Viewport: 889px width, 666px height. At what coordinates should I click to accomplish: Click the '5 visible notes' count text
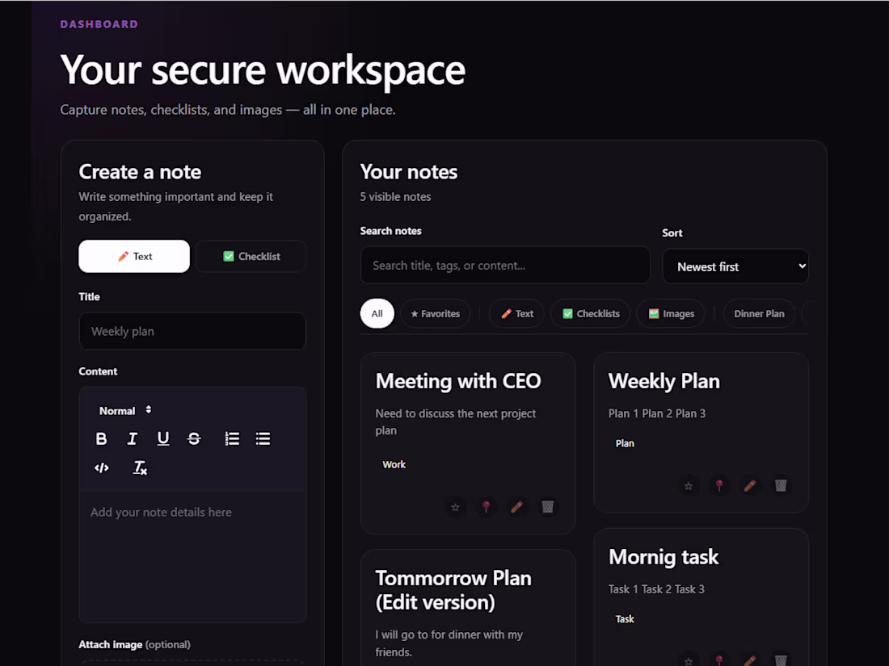pos(395,196)
